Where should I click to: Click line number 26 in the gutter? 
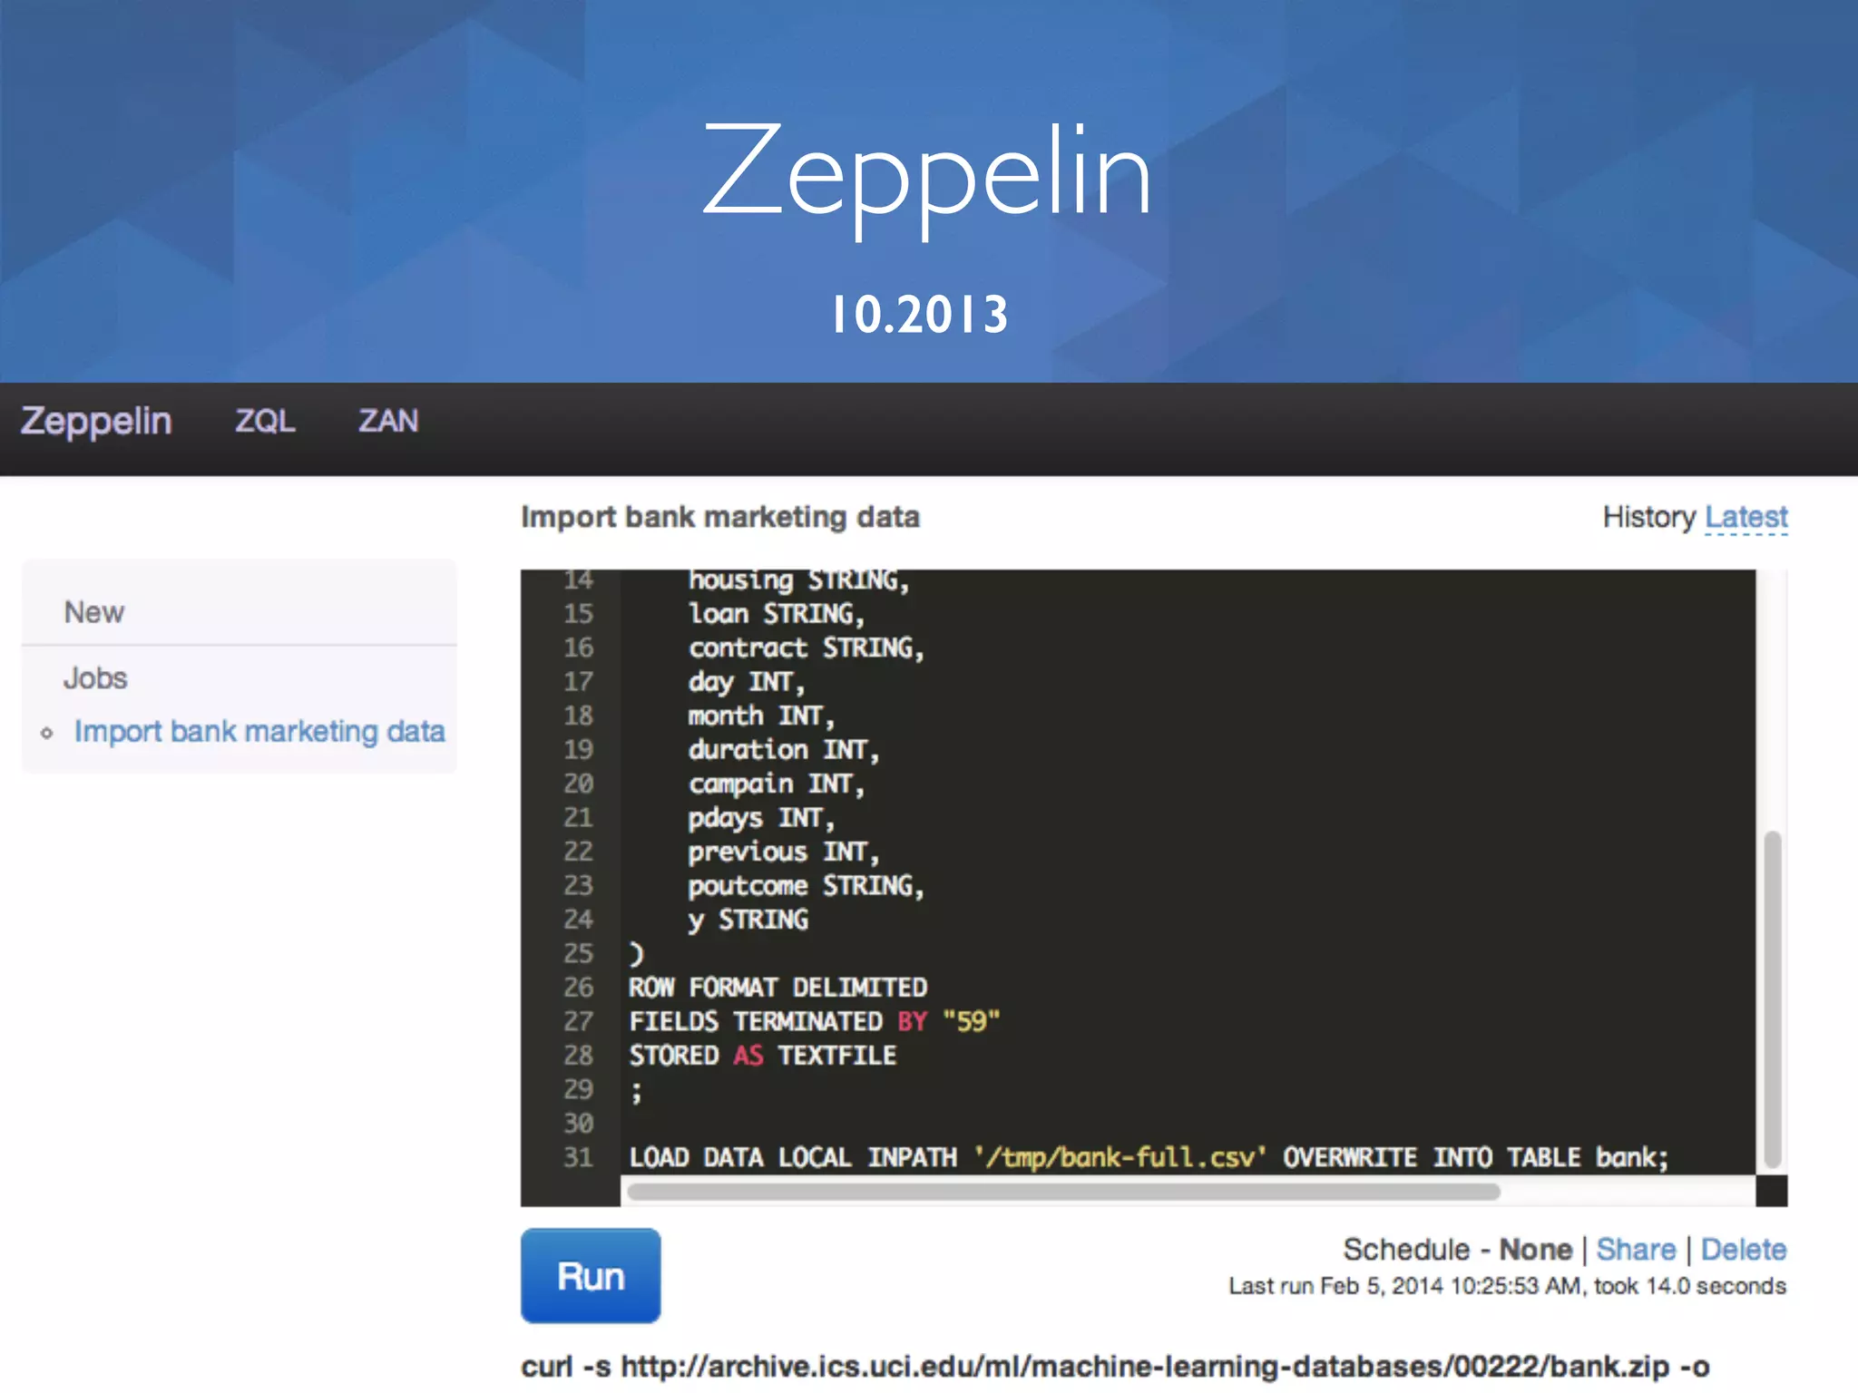[578, 988]
